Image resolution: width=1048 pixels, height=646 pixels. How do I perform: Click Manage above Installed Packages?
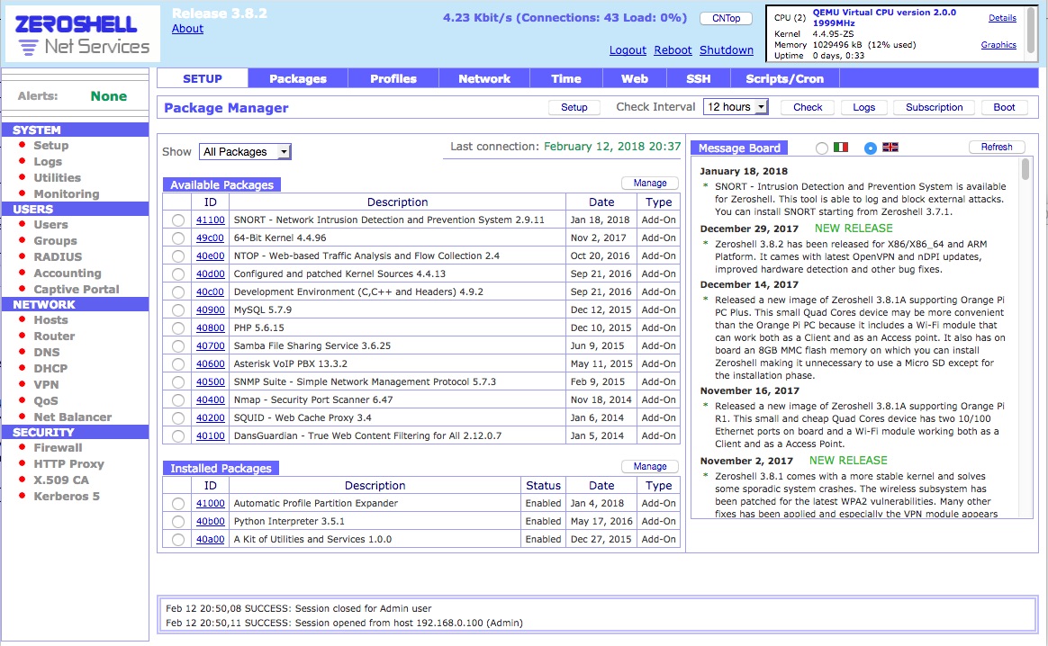(x=650, y=466)
